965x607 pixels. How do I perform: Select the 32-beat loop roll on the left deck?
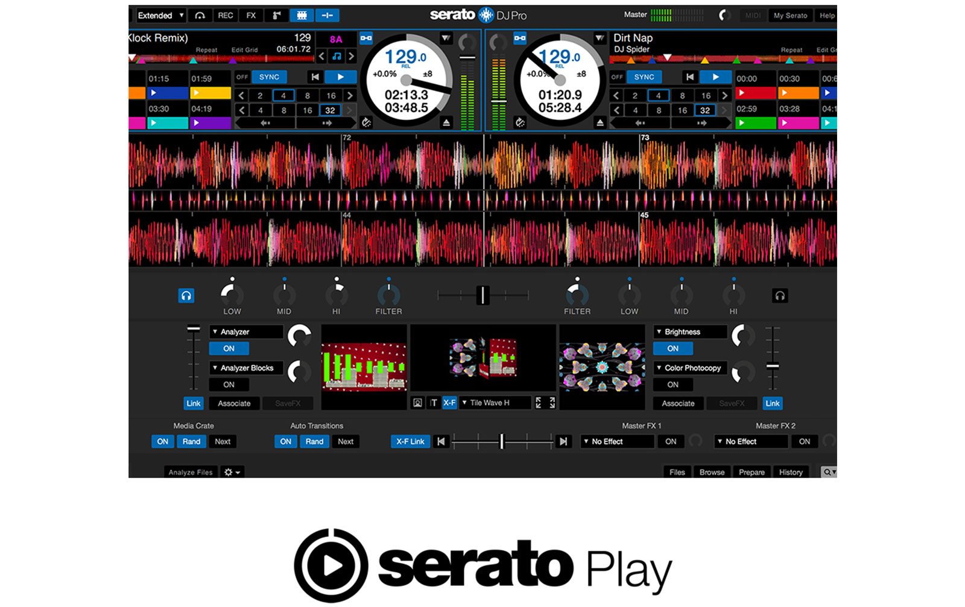click(330, 110)
